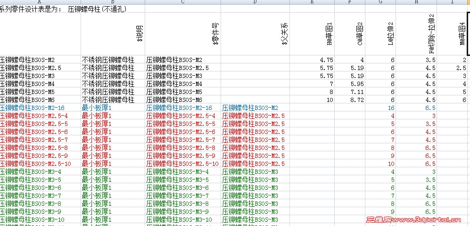This screenshot has height=226, width=470.
Task: Click parent cell in BSOS-M2.5-4 row
Action: pyautogui.click(x=256, y=116)
